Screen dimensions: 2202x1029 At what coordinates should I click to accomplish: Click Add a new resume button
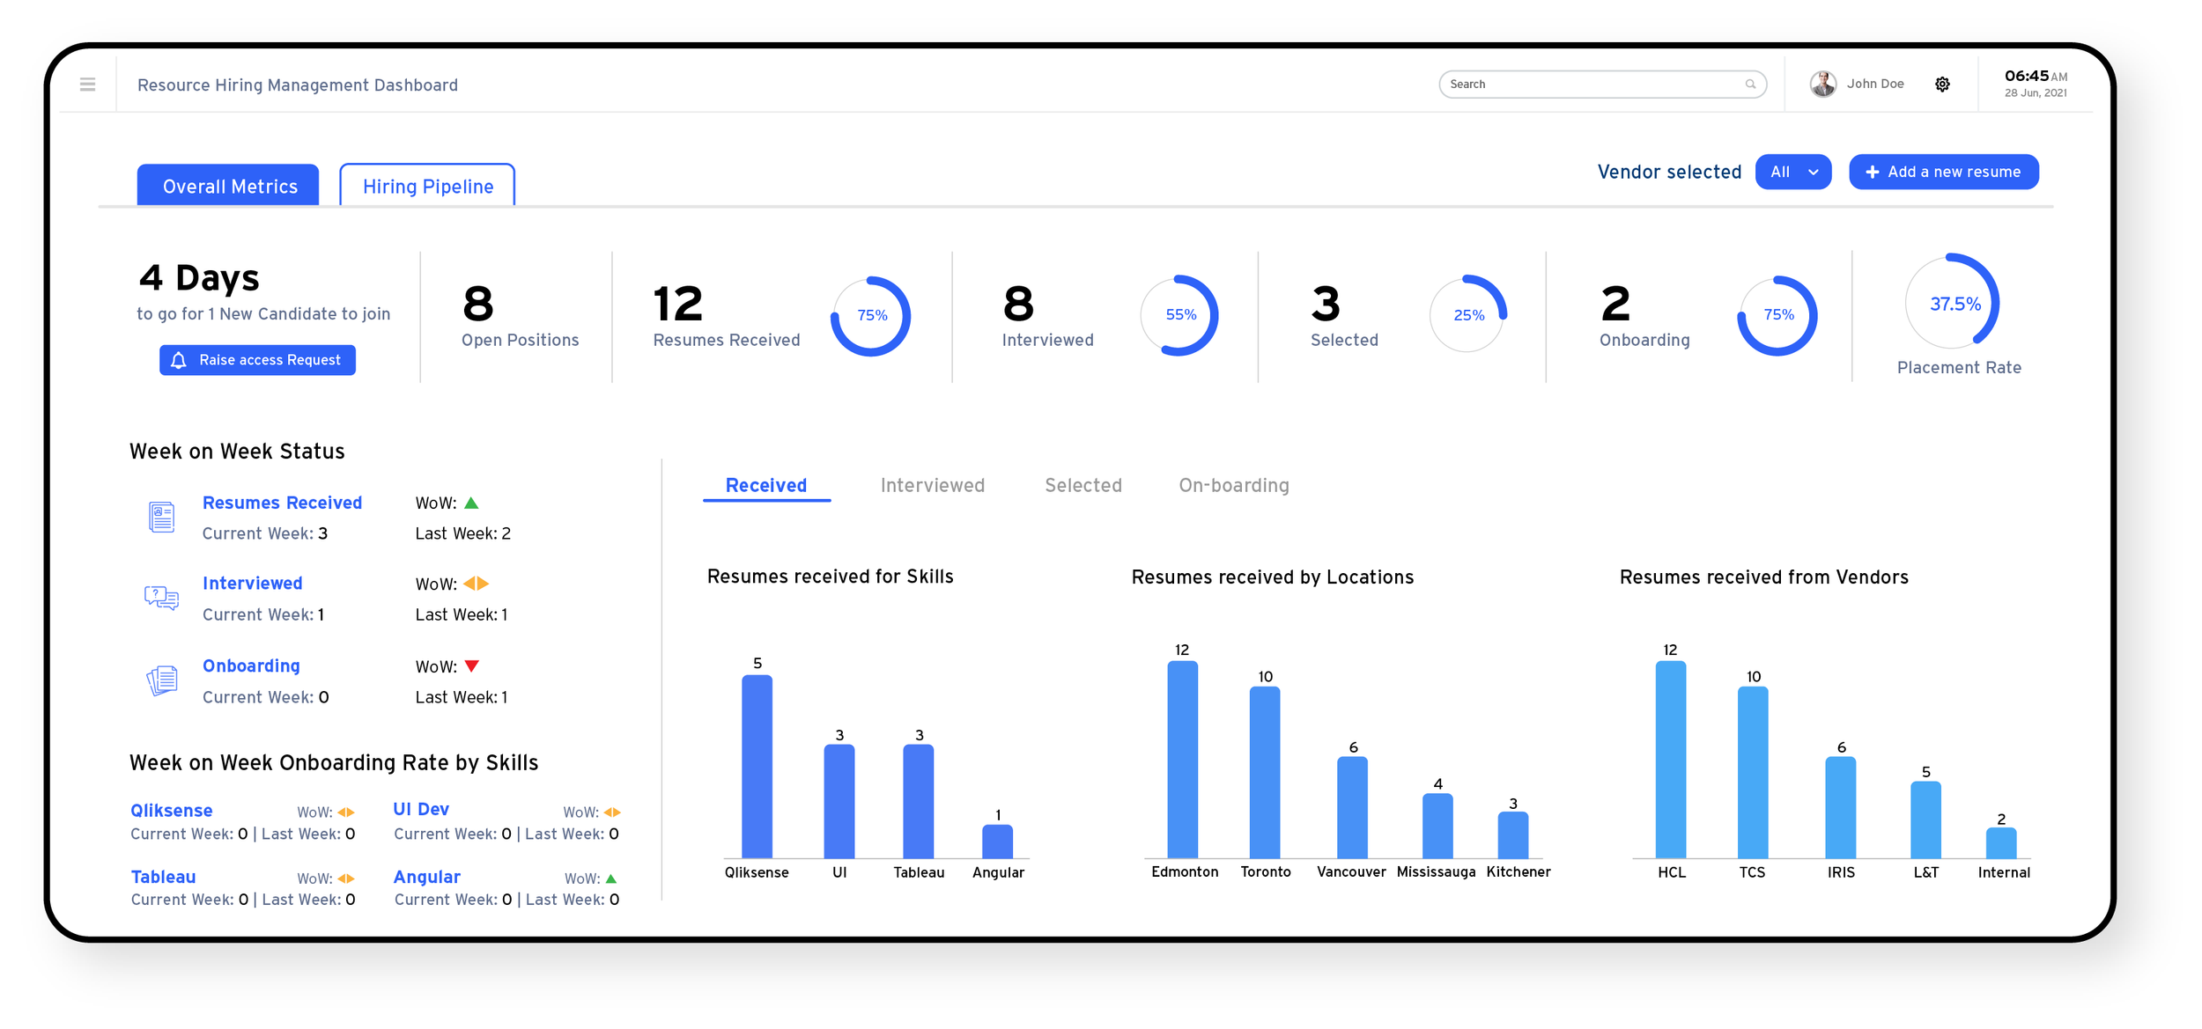click(1943, 173)
